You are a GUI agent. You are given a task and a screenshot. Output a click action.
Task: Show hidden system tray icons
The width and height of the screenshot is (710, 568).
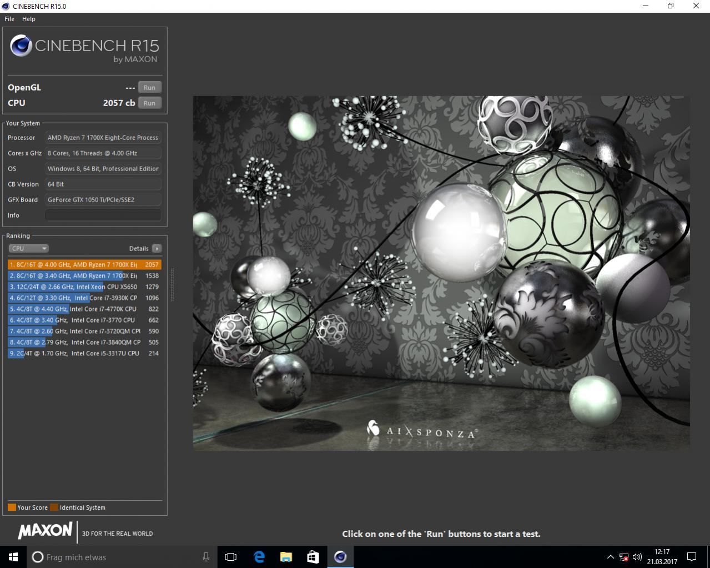pos(610,557)
